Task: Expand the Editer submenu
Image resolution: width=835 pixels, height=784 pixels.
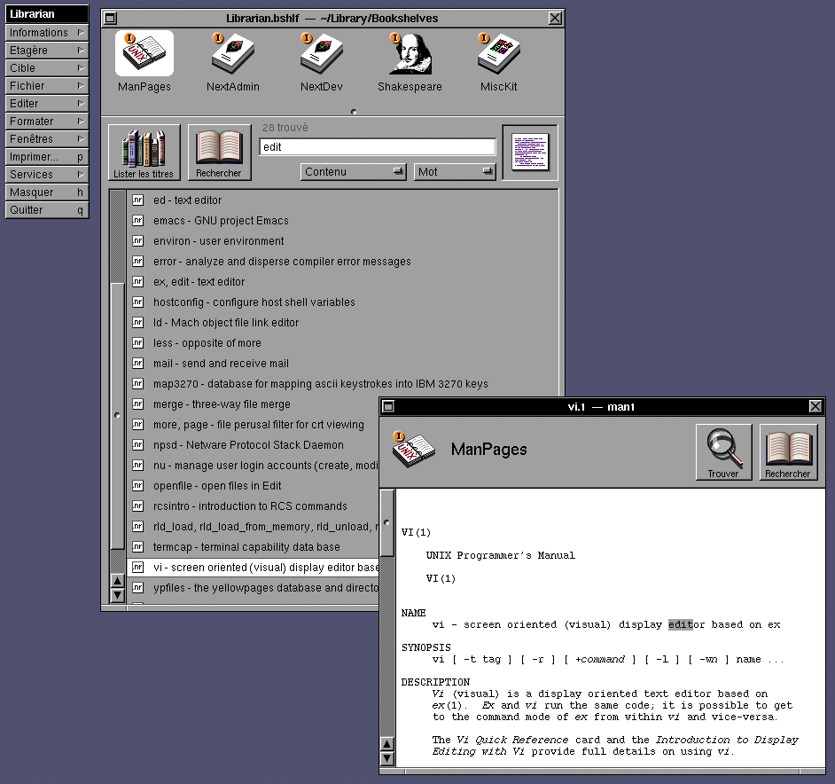Action: click(x=47, y=104)
